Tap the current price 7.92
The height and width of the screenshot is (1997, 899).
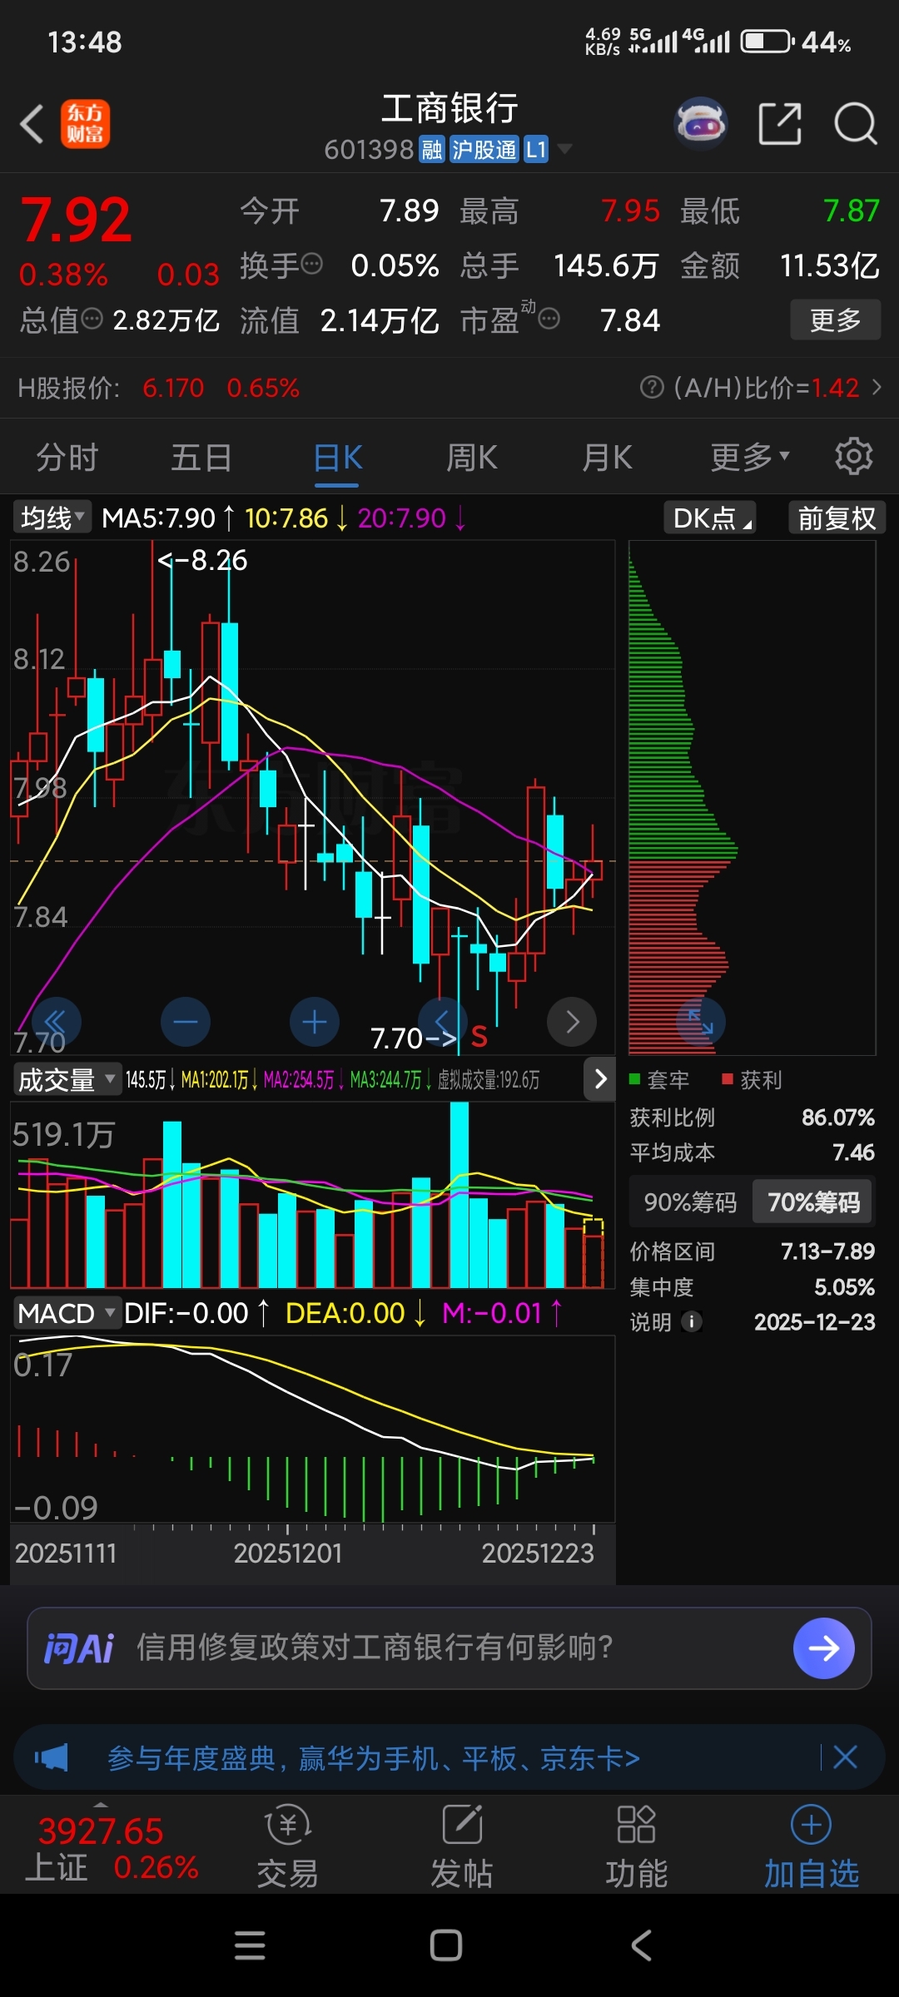tap(76, 221)
